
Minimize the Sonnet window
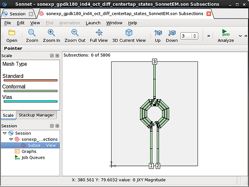click(x=230, y=4)
